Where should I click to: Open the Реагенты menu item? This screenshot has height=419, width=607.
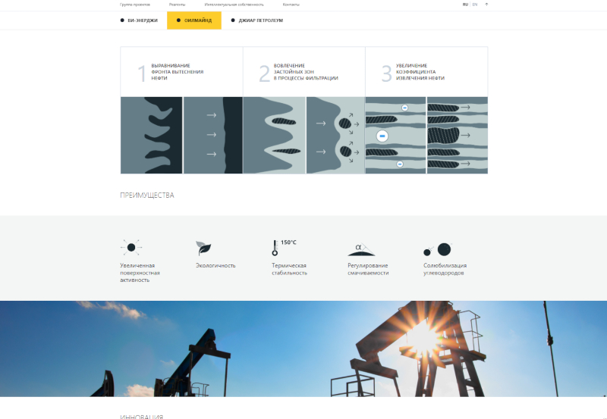177,5
